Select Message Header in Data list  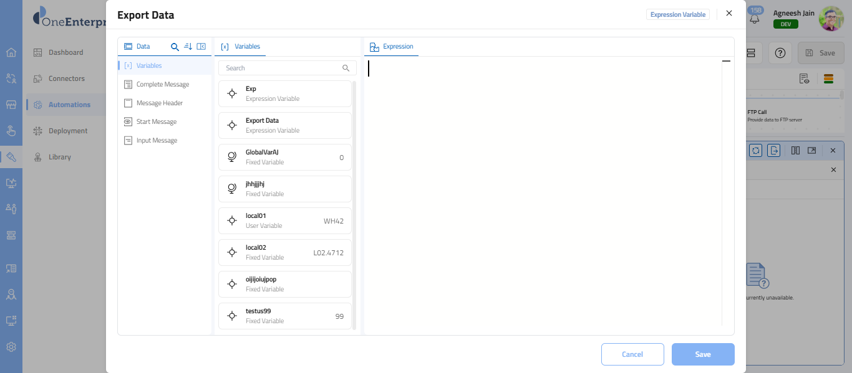point(159,103)
